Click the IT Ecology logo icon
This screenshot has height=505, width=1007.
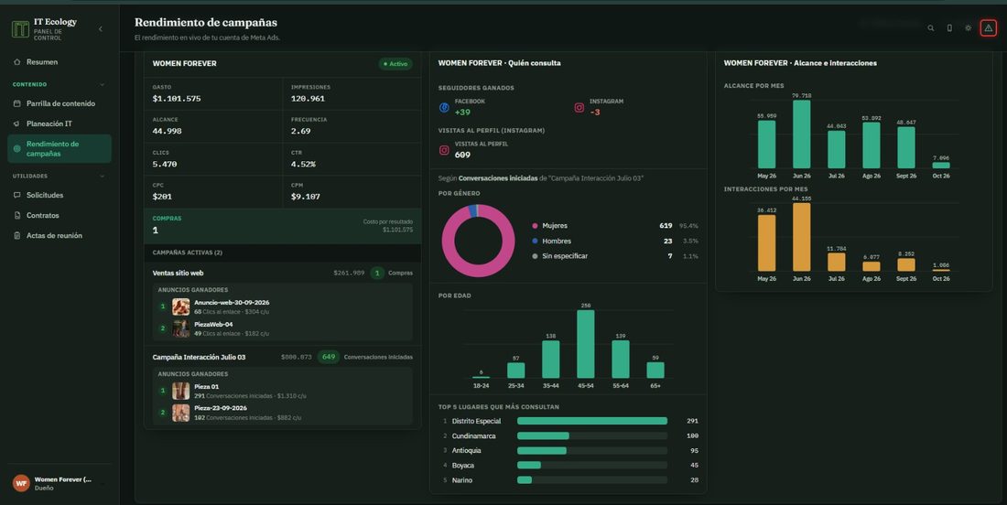(x=20, y=29)
